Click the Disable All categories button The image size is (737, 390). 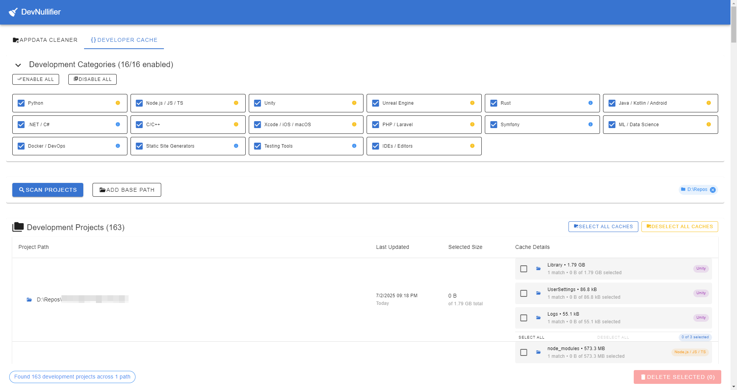click(x=93, y=79)
